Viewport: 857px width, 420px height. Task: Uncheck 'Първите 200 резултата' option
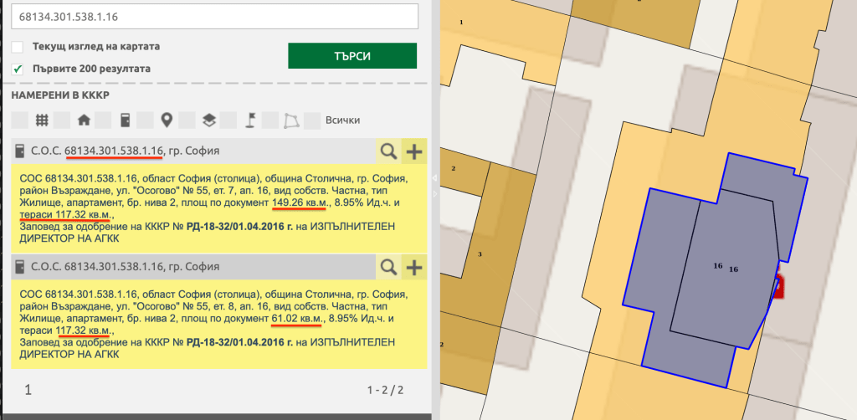(18, 69)
